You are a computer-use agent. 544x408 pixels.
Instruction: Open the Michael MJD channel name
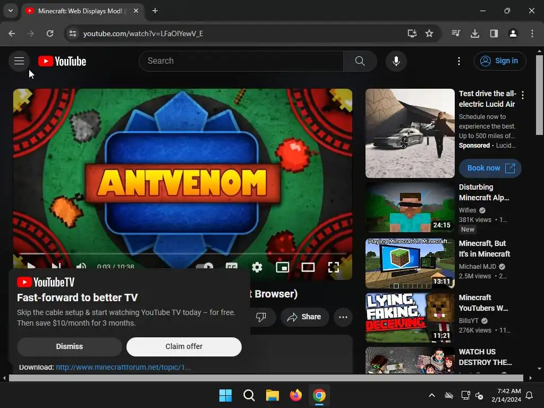478,267
